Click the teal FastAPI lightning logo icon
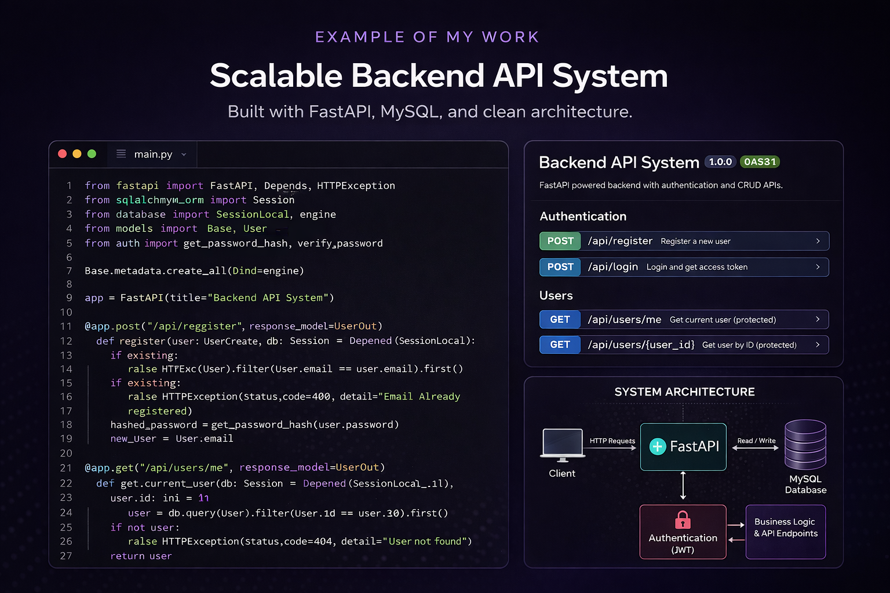 [658, 446]
